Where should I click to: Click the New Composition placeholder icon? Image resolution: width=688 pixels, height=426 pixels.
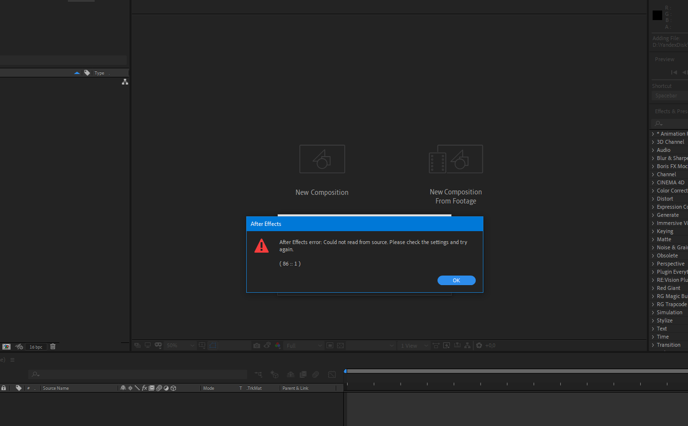coord(322,159)
